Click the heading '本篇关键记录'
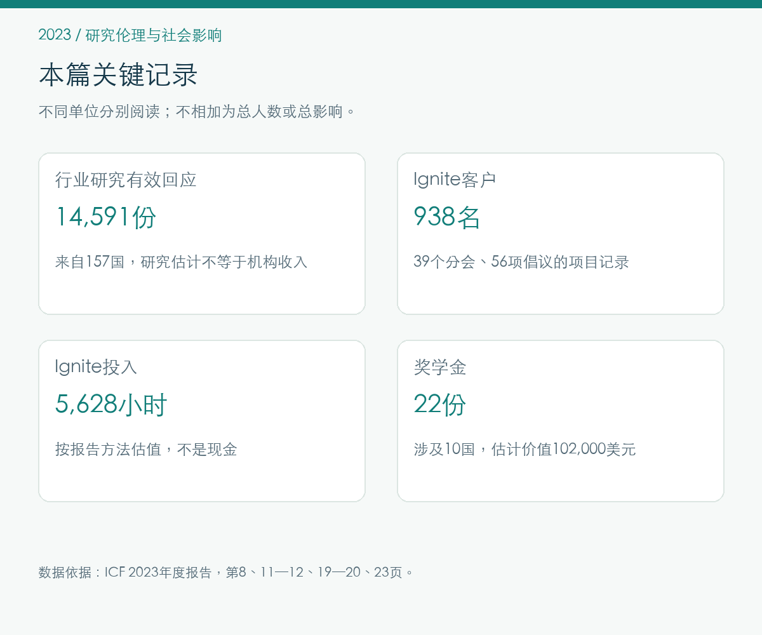Viewport: 762px width, 635px height. pos(118,75)
